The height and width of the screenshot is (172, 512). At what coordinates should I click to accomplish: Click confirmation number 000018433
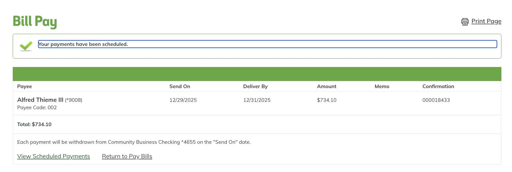436,100
